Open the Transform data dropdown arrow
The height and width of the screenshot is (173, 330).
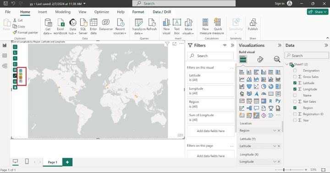(x=142, y=33)
